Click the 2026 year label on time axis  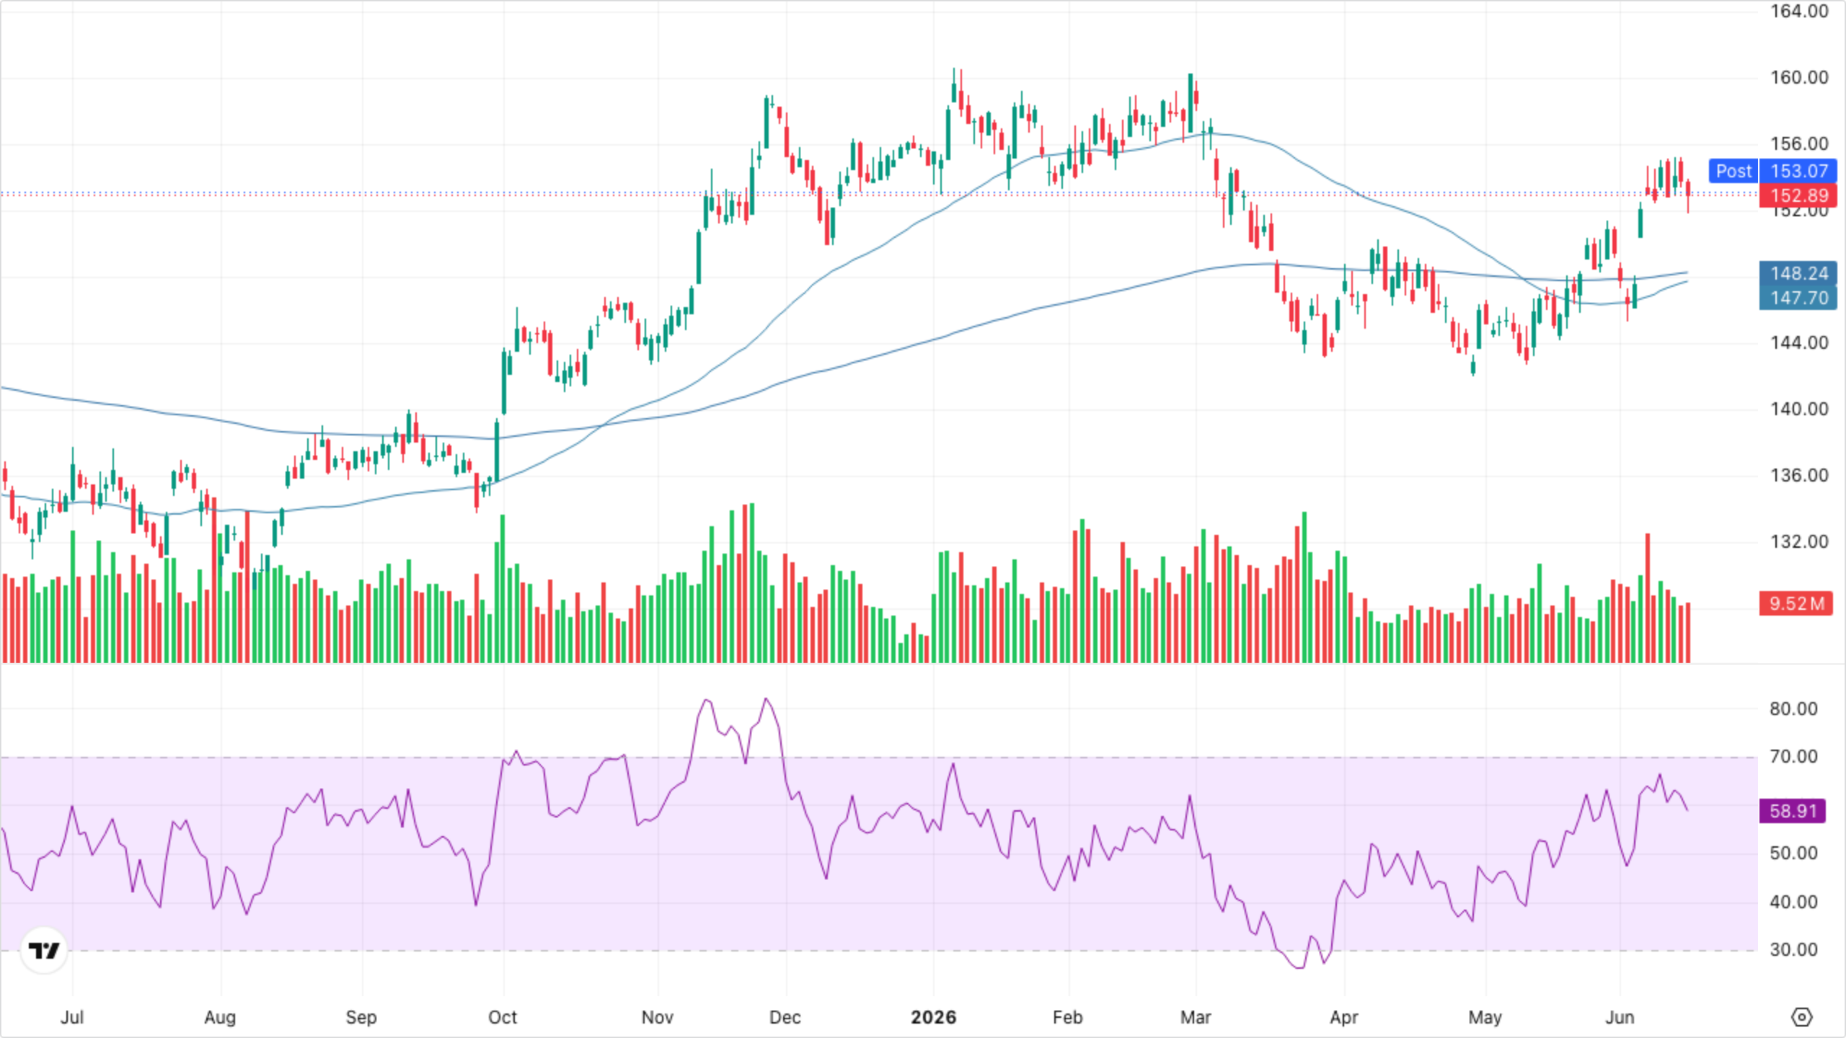933,1017
